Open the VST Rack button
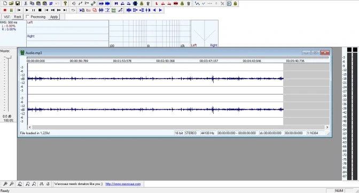The width and height of the screenshot is (359, 193). [18, 17]
